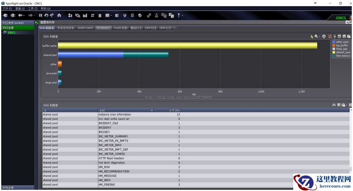
Task: Open the database cylinder toolbar icon
Action: [x=117, y=15]
